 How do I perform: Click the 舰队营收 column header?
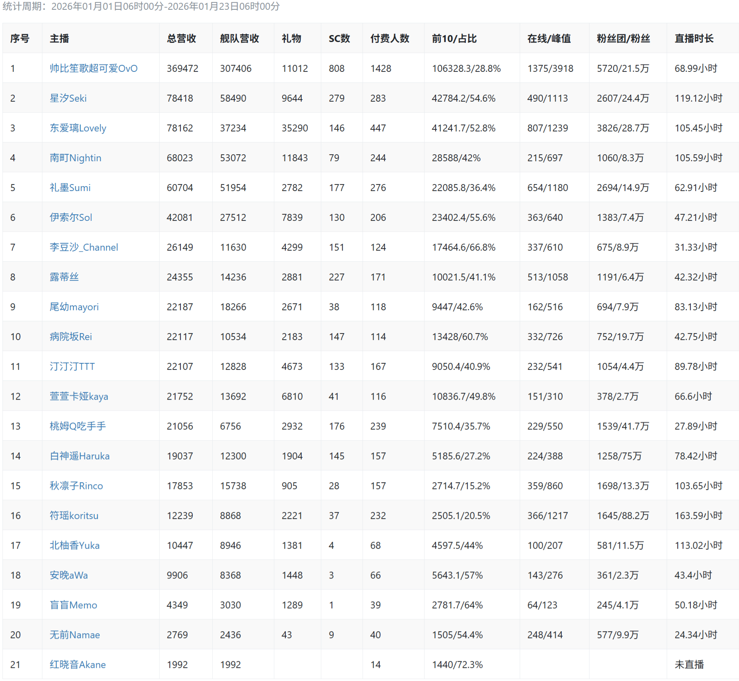(x=239, y=38)
